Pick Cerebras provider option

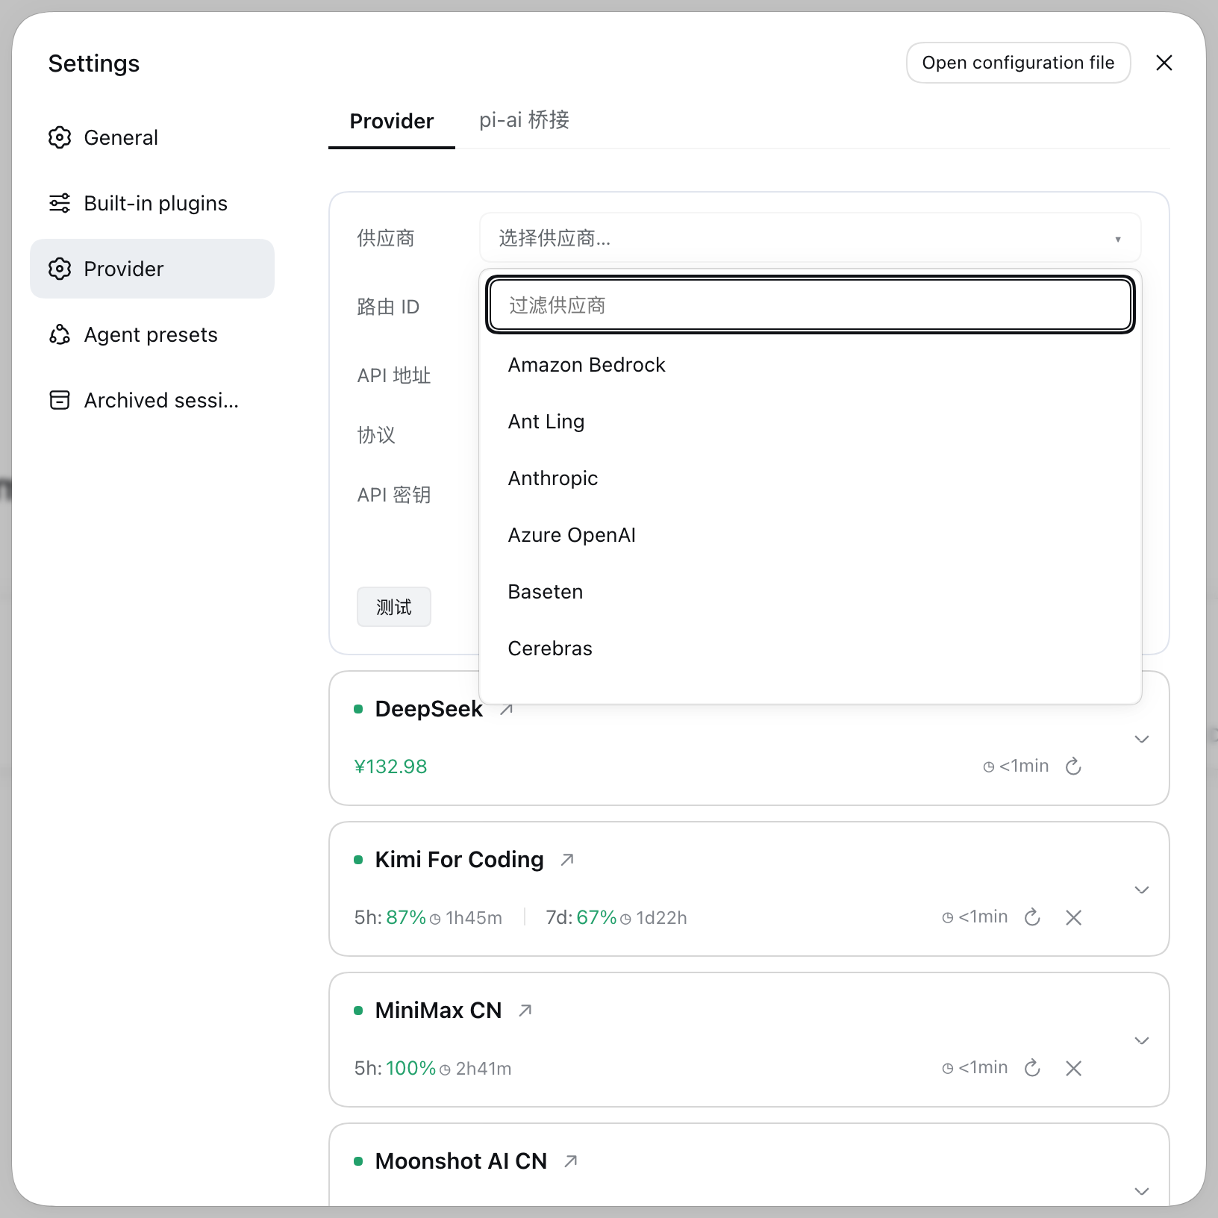point(810,649)
